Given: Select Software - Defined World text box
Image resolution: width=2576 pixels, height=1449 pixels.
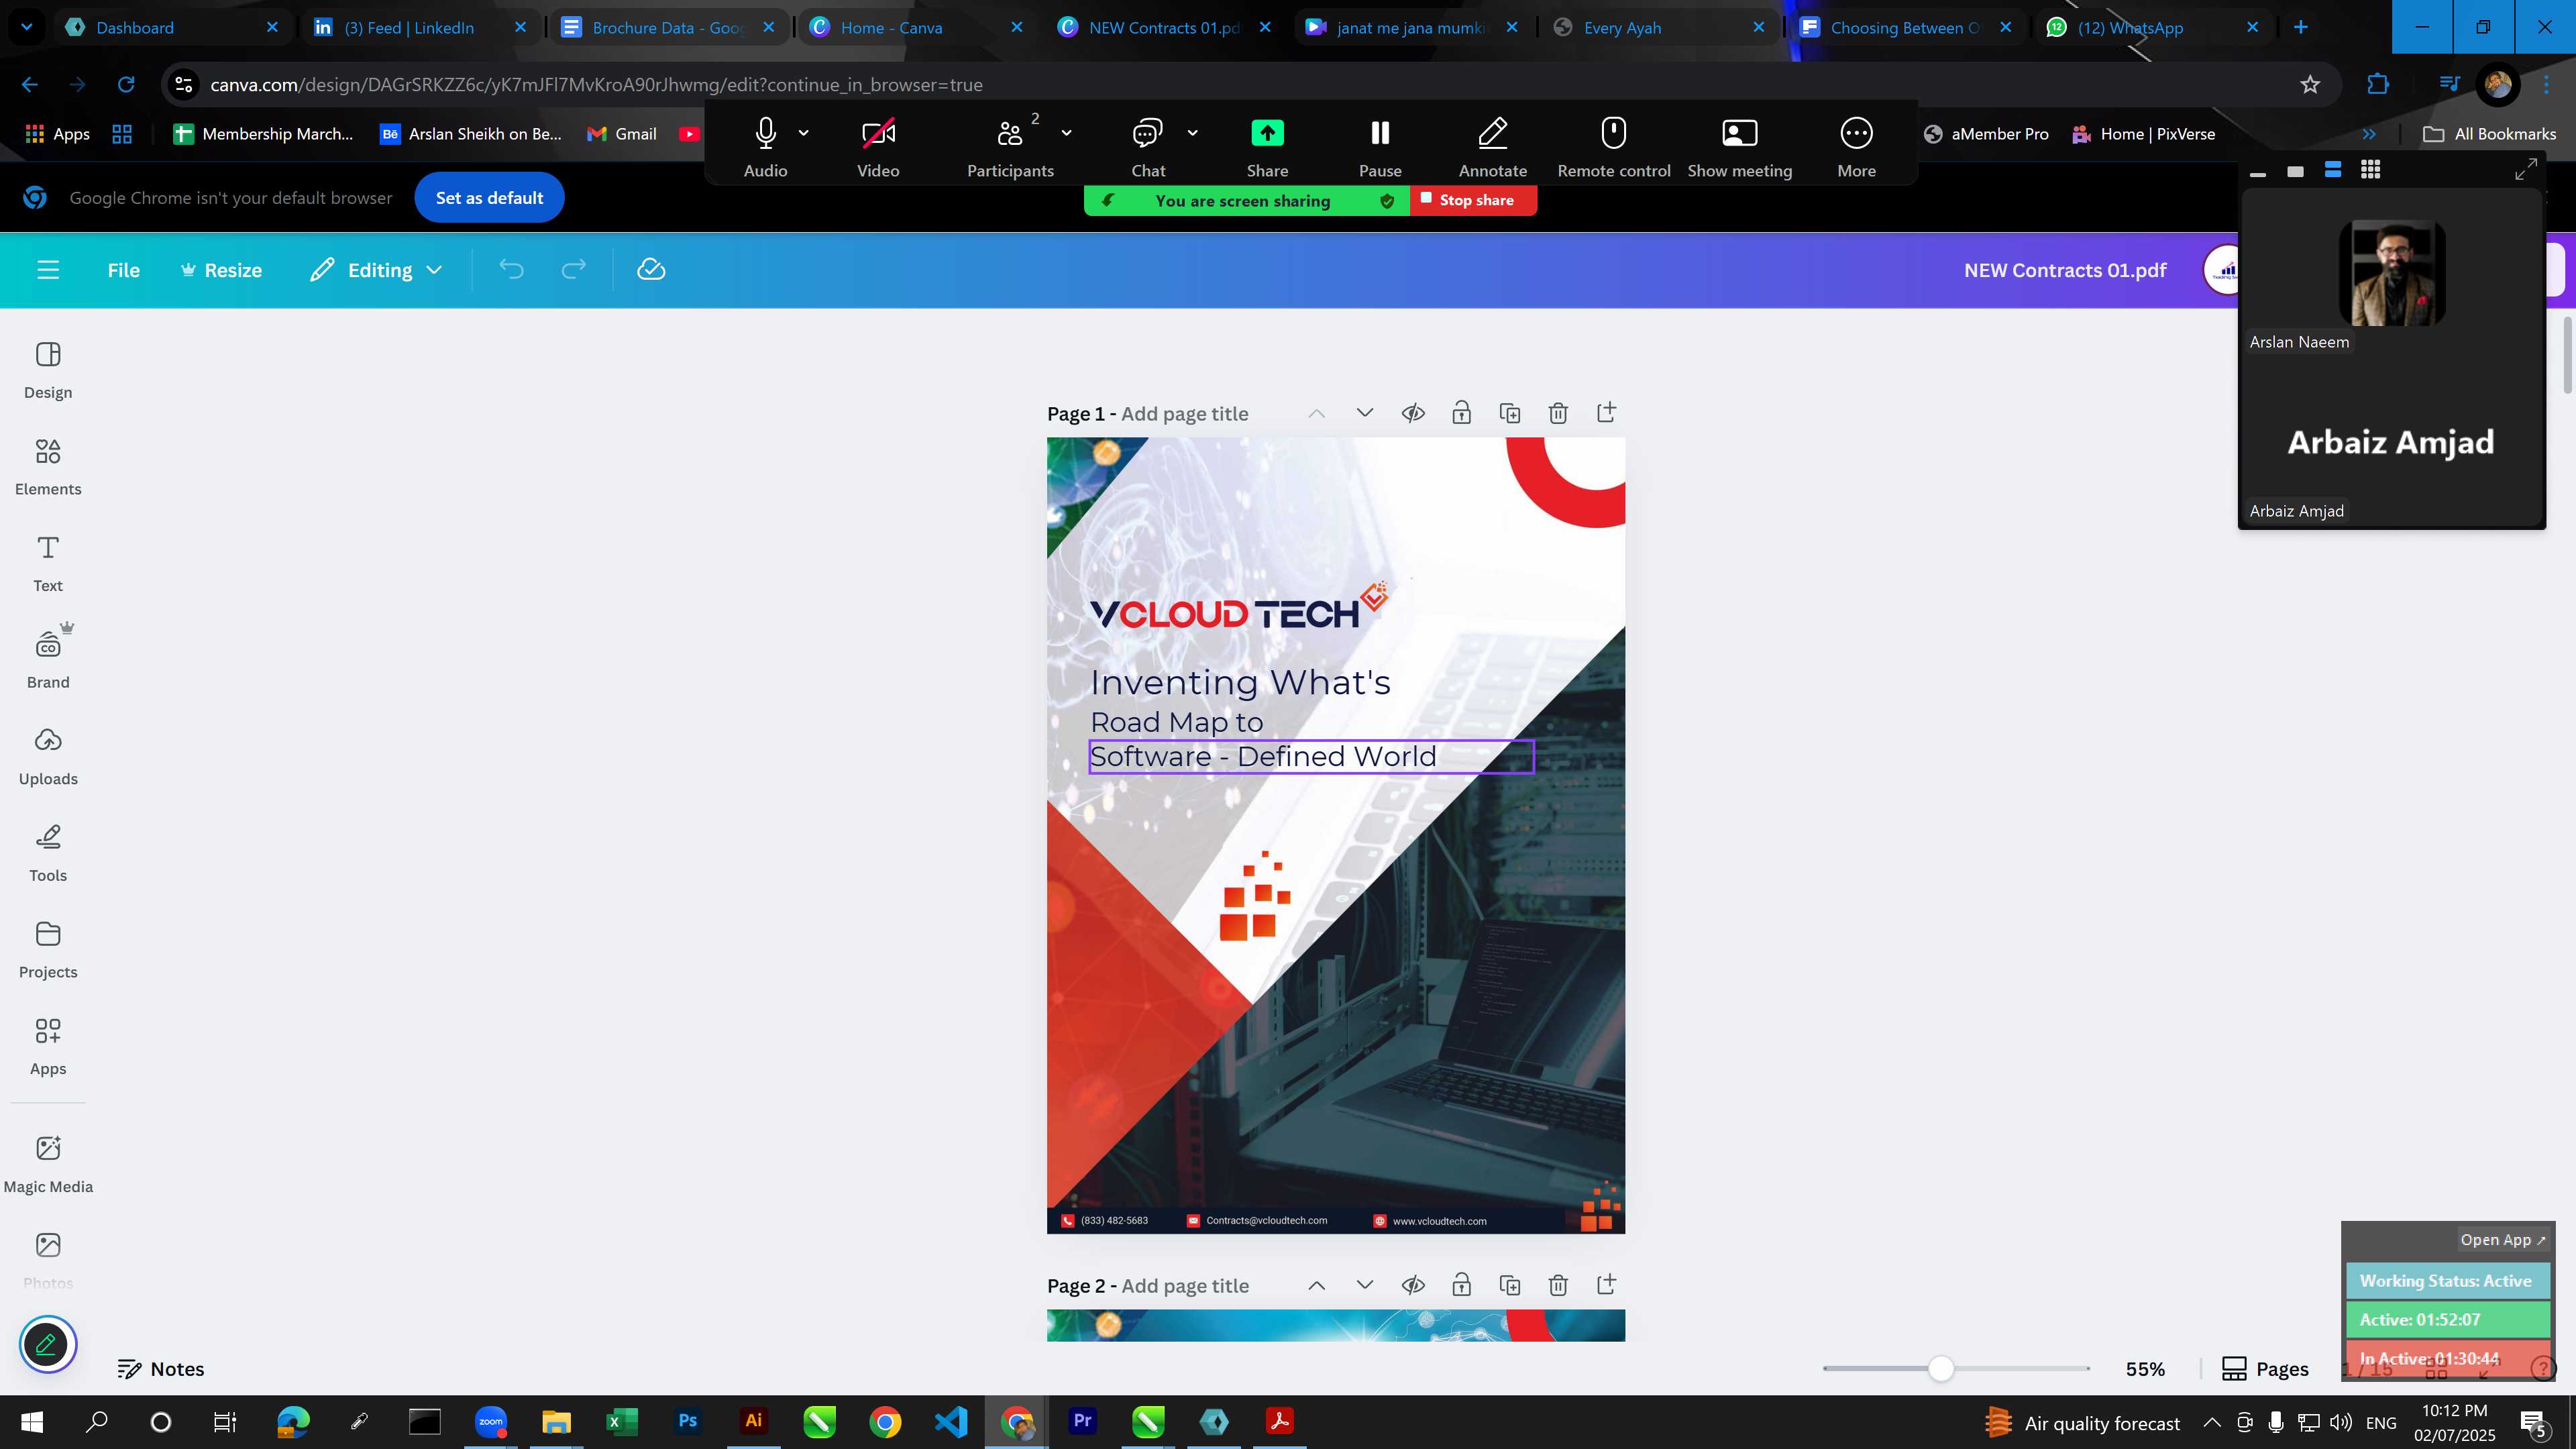Looking at the screenshot, I should 1311,757.
